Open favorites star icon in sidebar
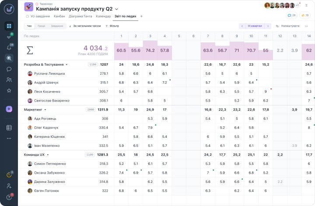 (9, 91)
